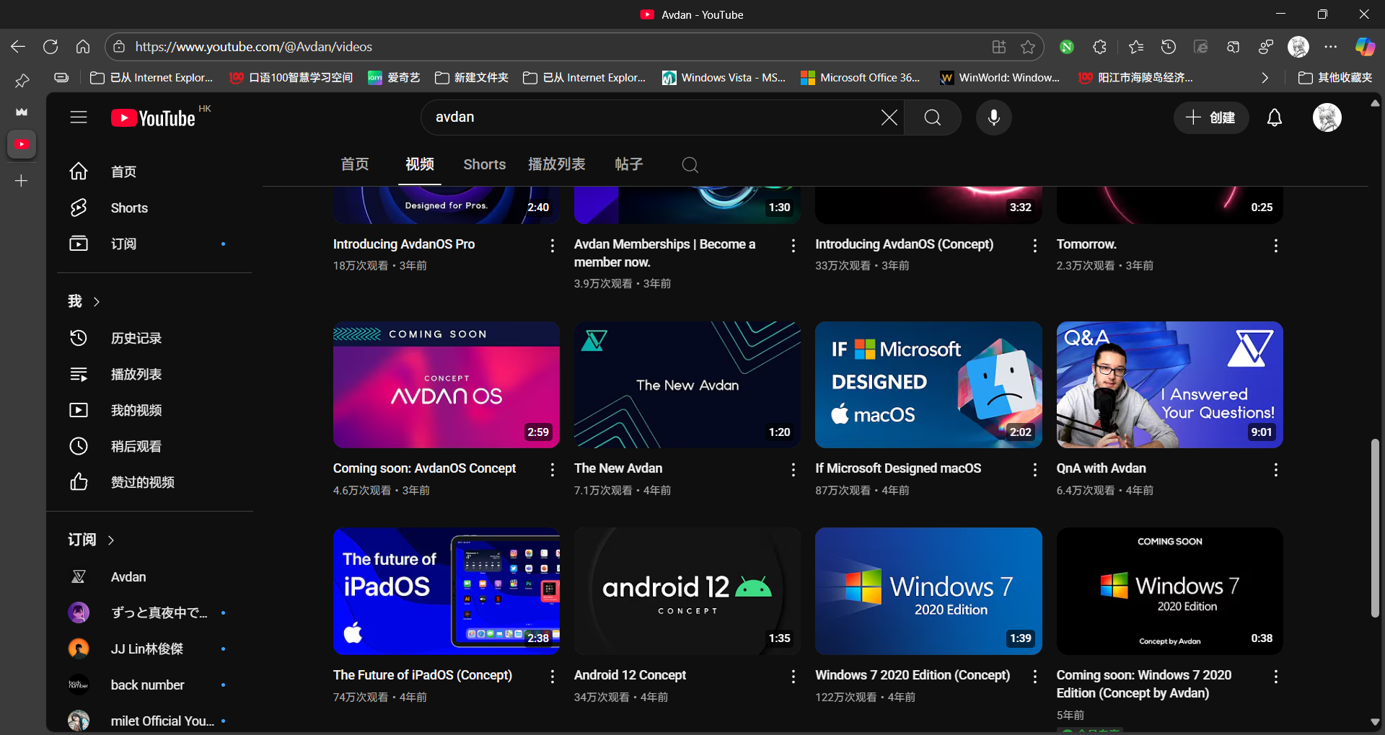Viewport: 1385px width, 735px height.
Task: Play the QnA I Answered Your Questions thumbnail
Action: [x=1169, y=385]
